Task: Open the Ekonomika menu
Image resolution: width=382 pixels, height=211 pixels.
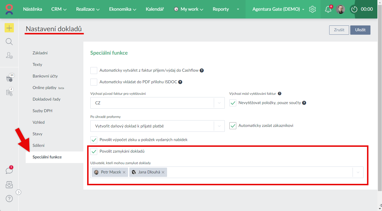Action: point(122,9)
